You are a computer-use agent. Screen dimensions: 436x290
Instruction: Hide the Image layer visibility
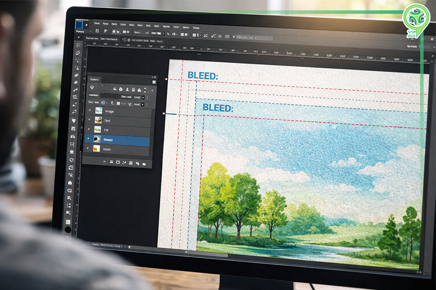pyautogui.click(x=89, y=111)
